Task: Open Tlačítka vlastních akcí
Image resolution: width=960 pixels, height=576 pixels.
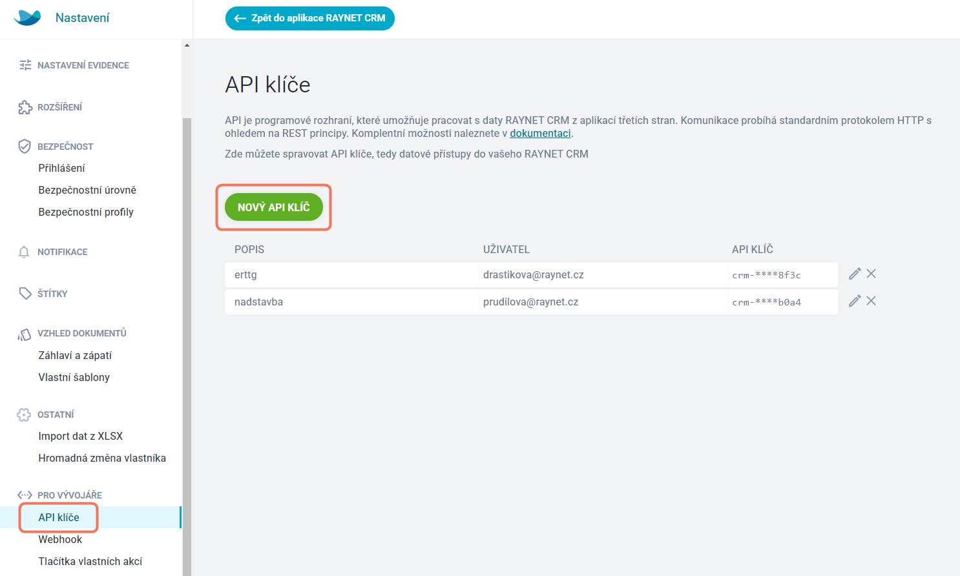Action: click(x=90, y=562)
